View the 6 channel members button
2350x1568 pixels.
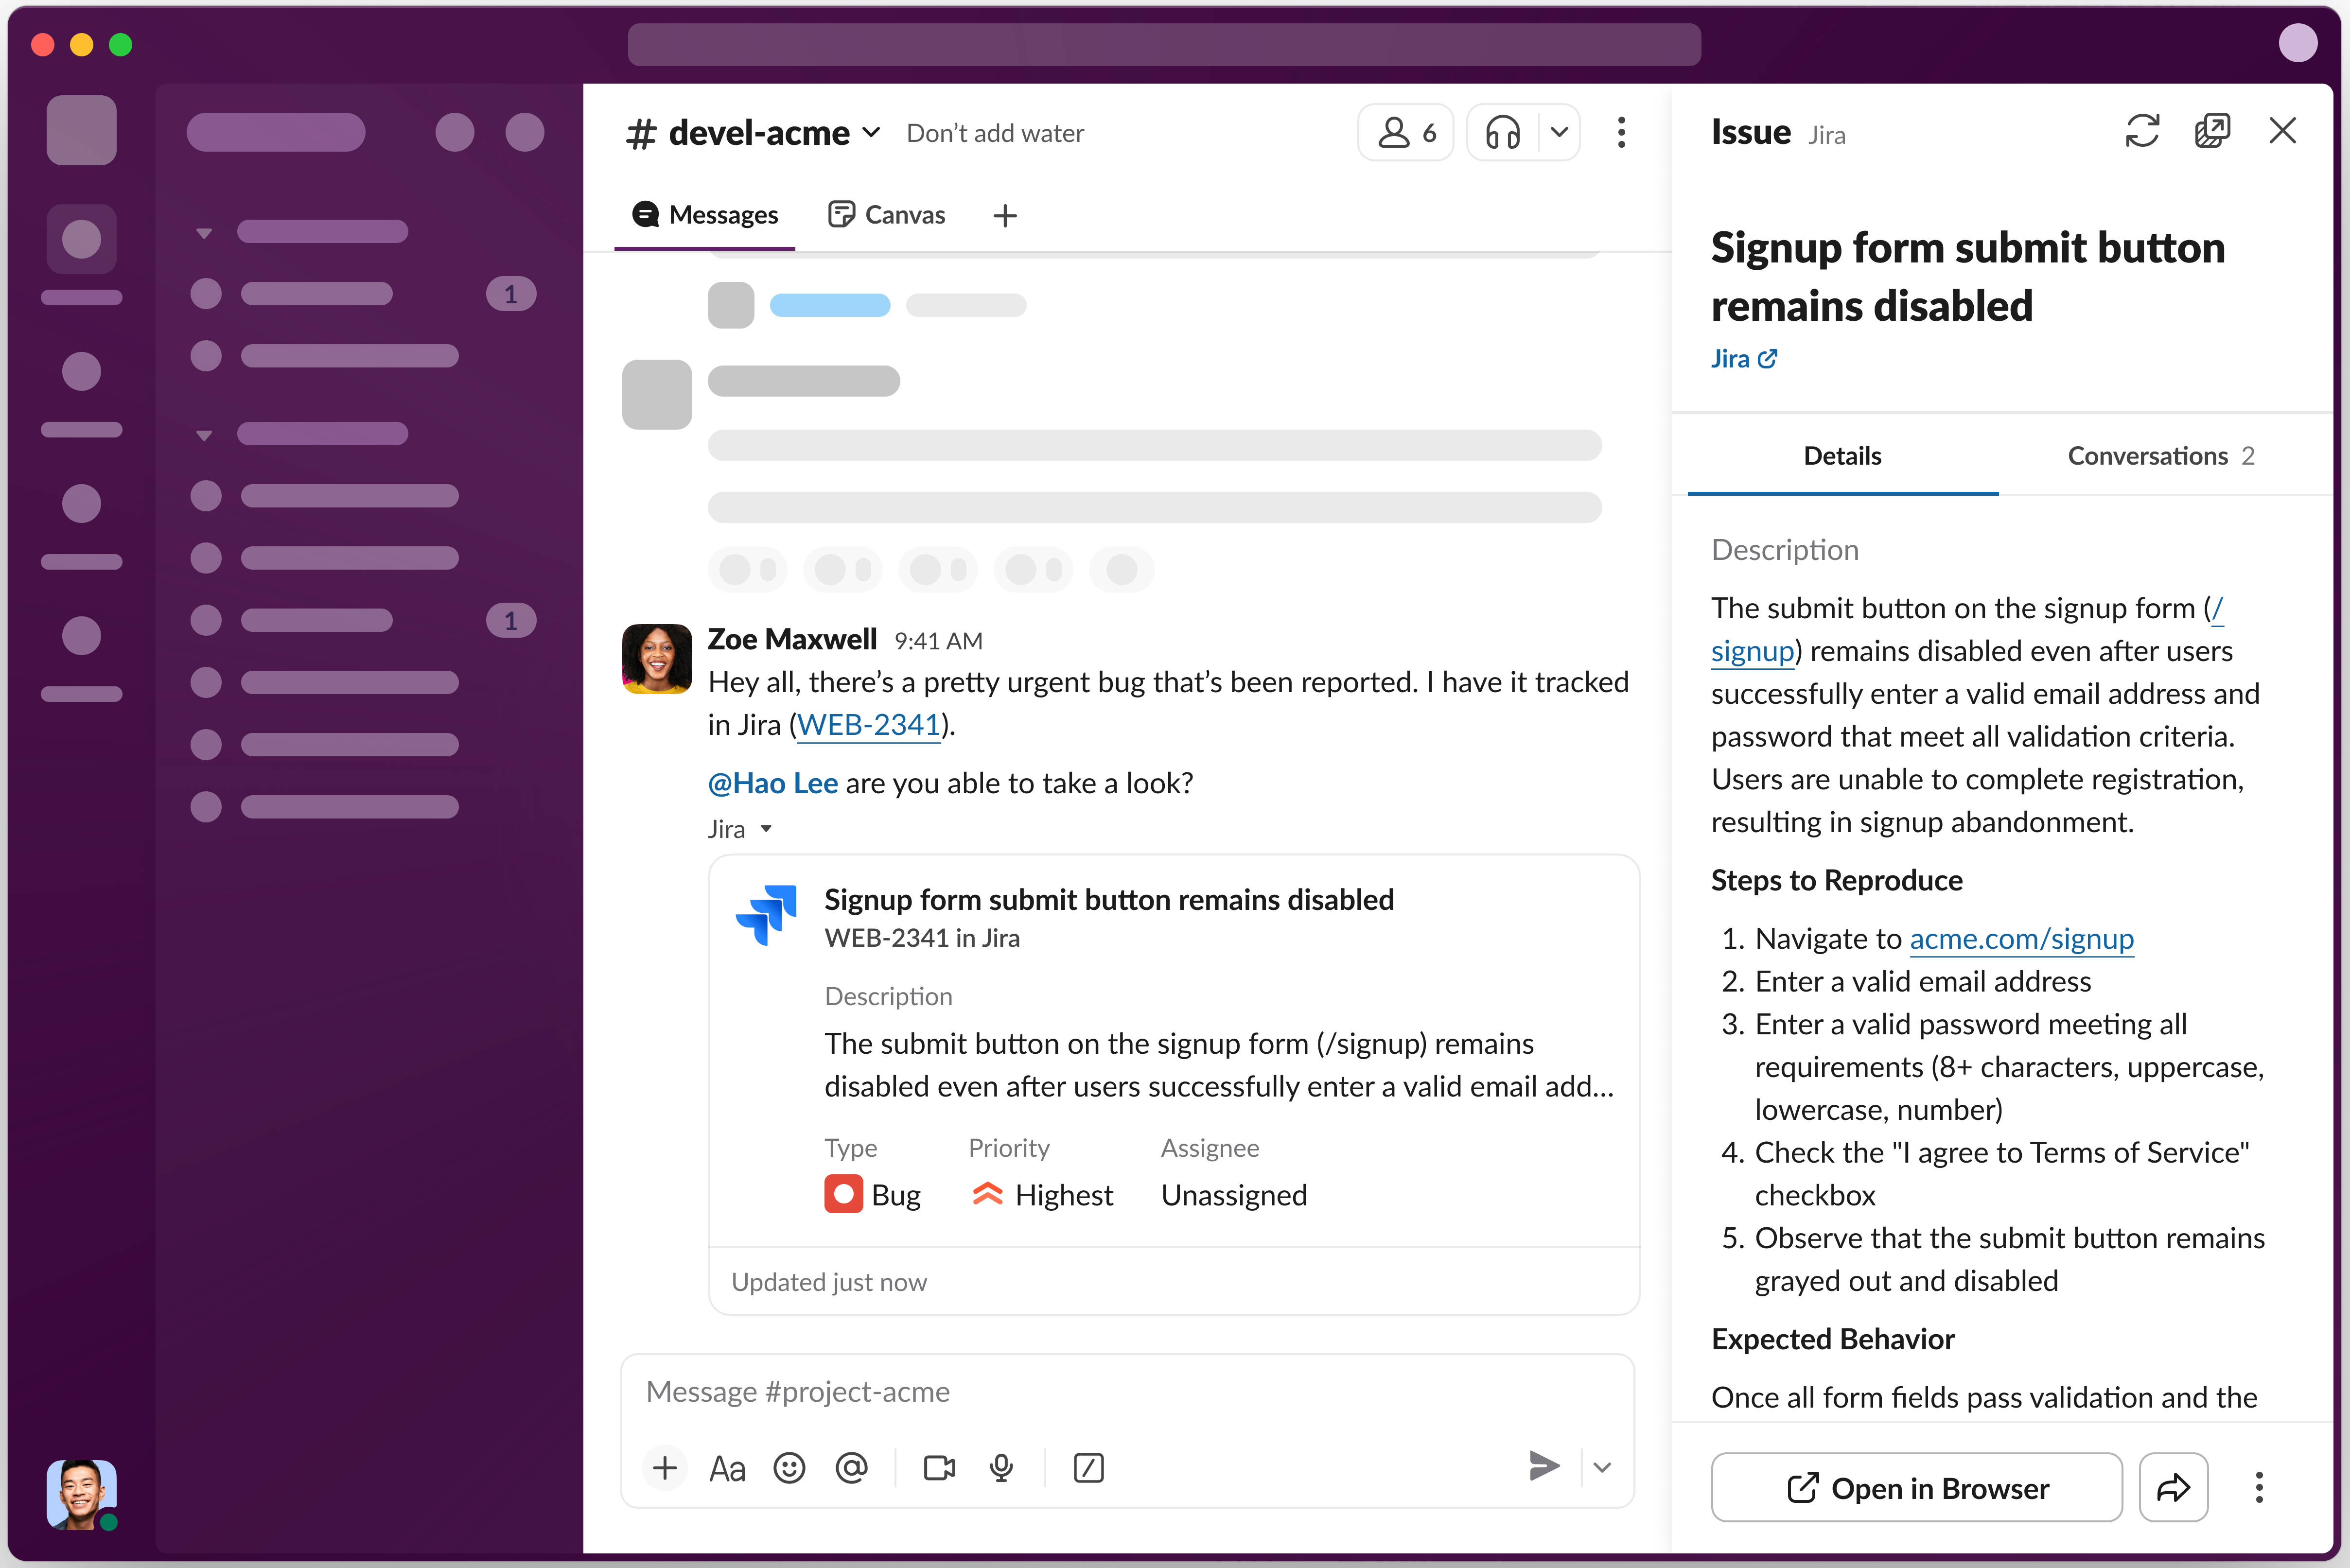pyautogui.click(x=1406, y=132)
